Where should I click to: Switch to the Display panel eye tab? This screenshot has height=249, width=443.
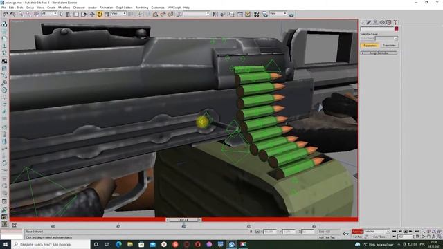coord(389,22)
